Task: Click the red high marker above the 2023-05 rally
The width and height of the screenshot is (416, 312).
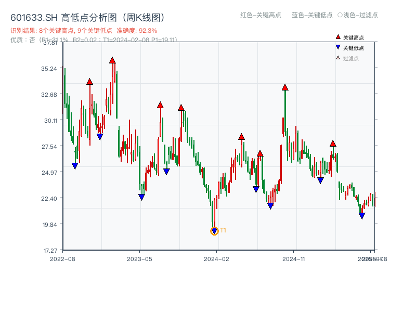Action: (160, 105)
